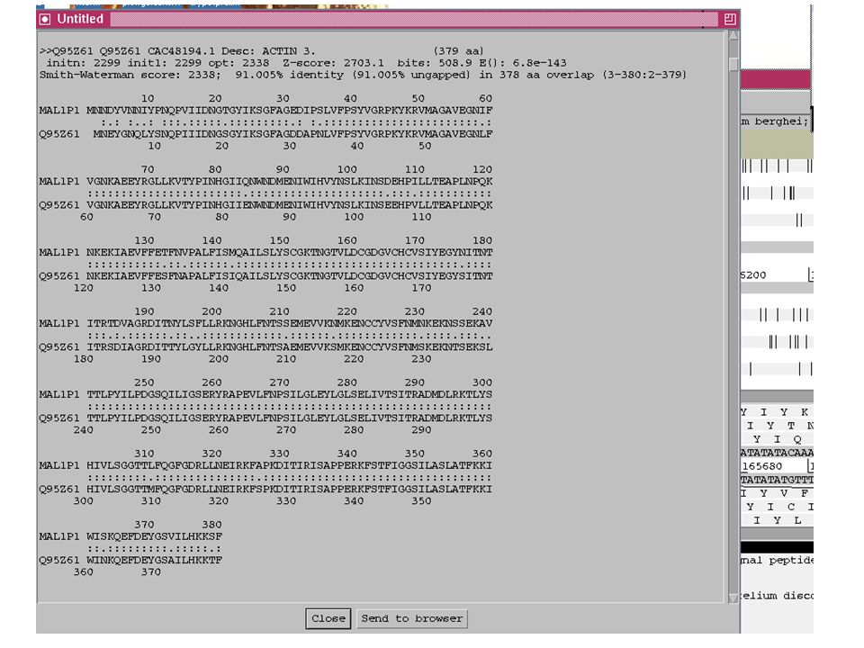Click the 'initn: 2299 init1: 2299' statistics line

coord(306,63)
